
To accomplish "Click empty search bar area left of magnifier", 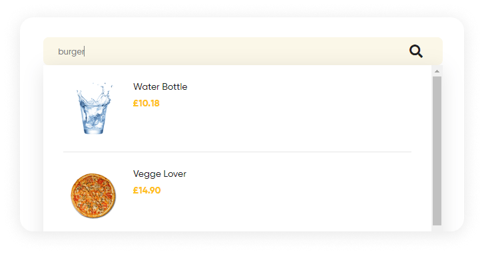I will (247, 51).
